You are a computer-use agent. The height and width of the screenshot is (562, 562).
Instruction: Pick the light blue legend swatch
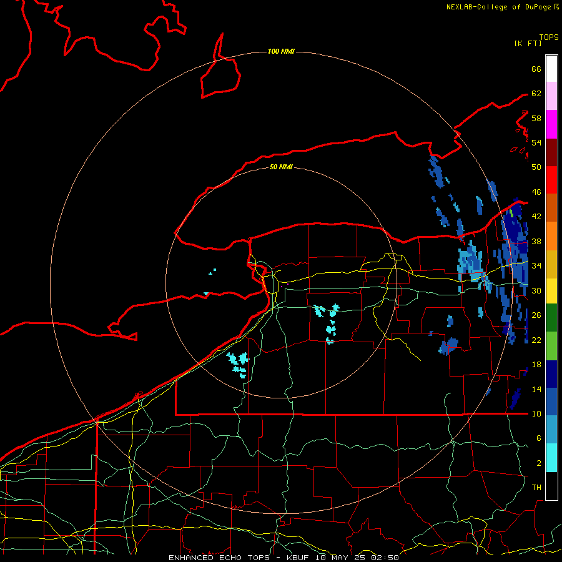(551, 430)
